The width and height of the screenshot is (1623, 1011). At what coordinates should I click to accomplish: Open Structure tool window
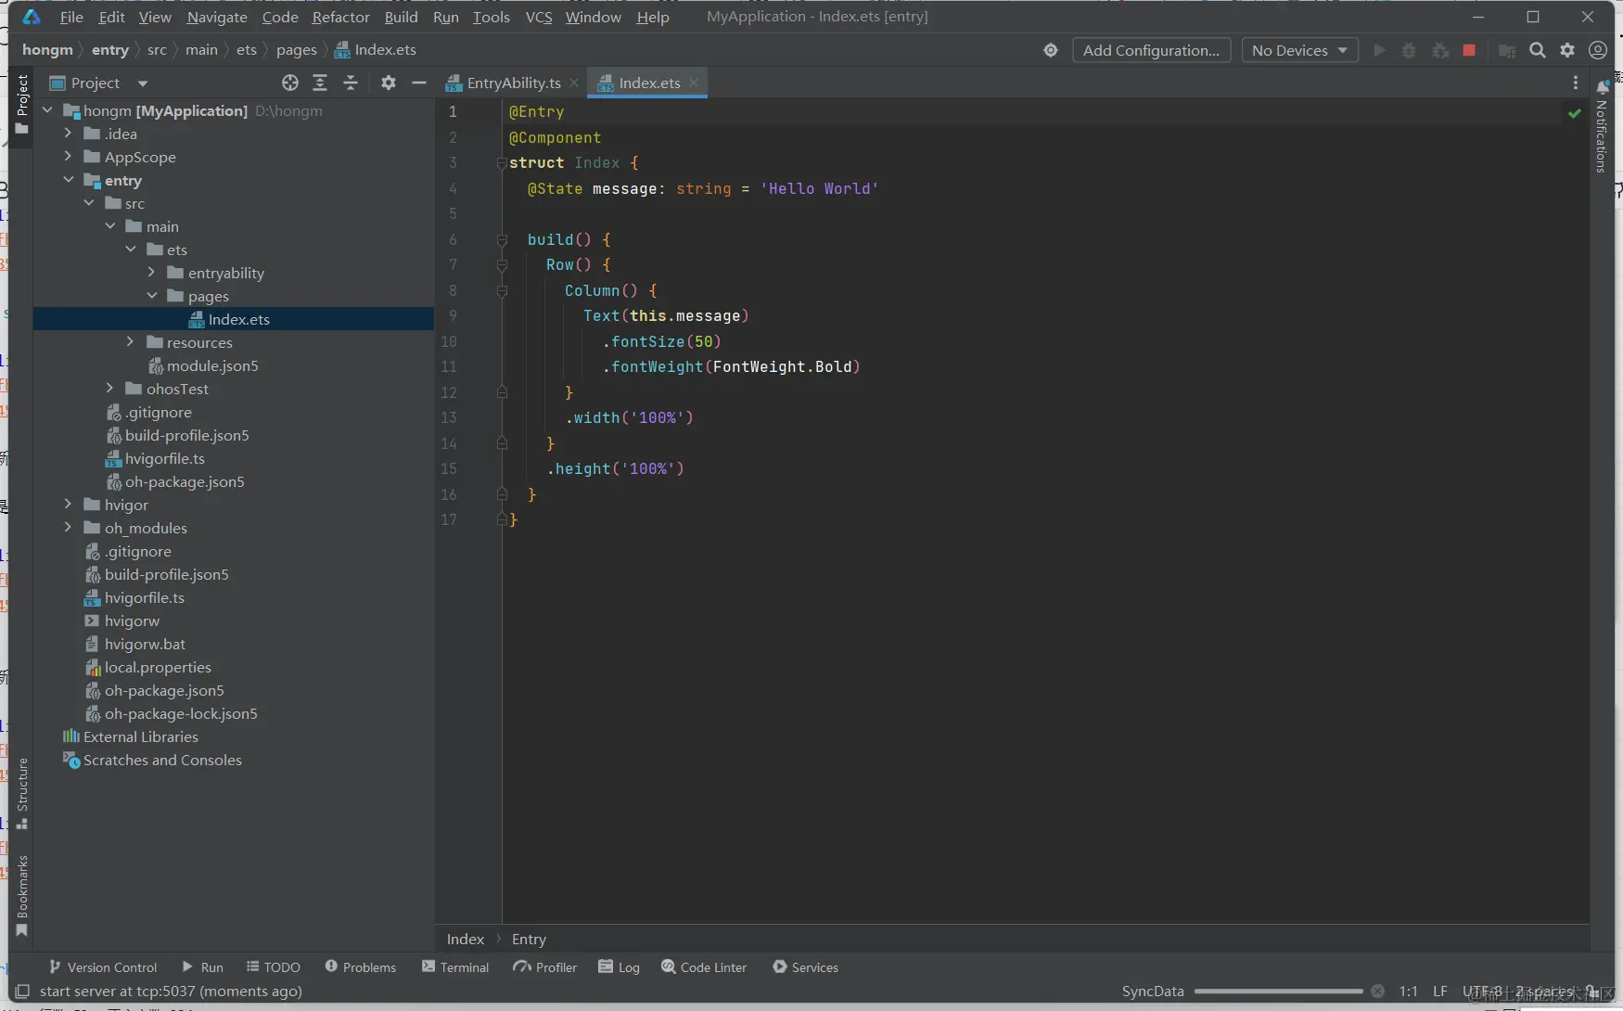[22, 794]
